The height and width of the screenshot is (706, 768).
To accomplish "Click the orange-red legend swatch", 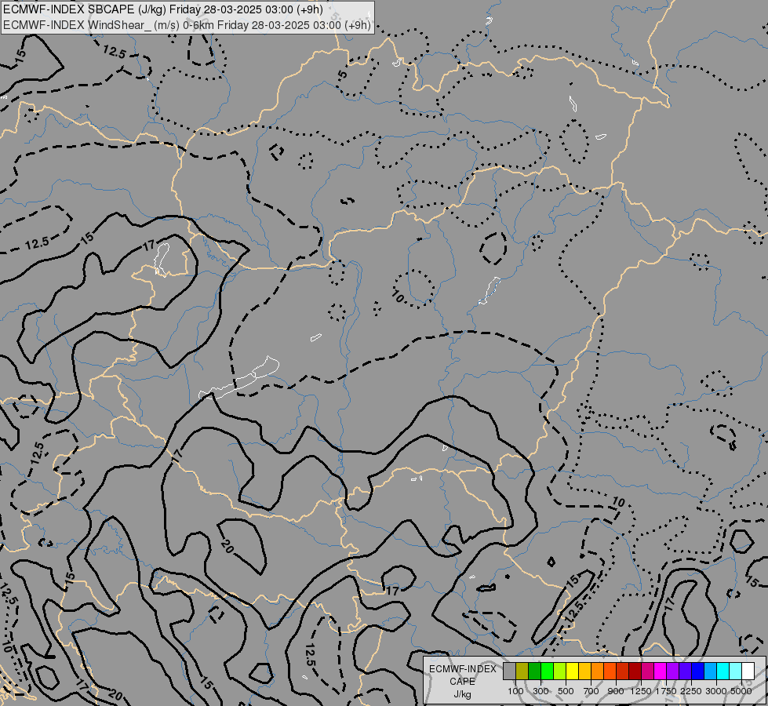I will [x=610, y=671].
